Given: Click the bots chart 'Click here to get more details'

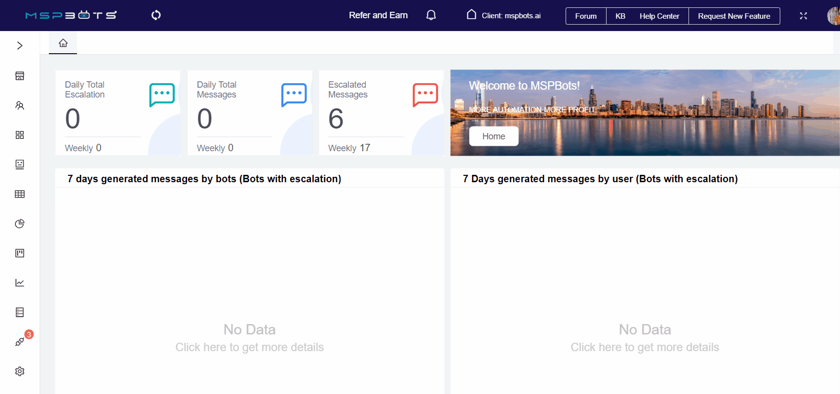Looking at the screenshot, I should click(250, 347).
